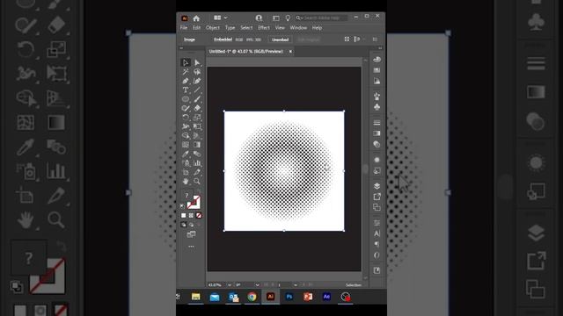Open the Stroke panel icon
The height and width of the screenshot is (316, 563).
(377, 123)
